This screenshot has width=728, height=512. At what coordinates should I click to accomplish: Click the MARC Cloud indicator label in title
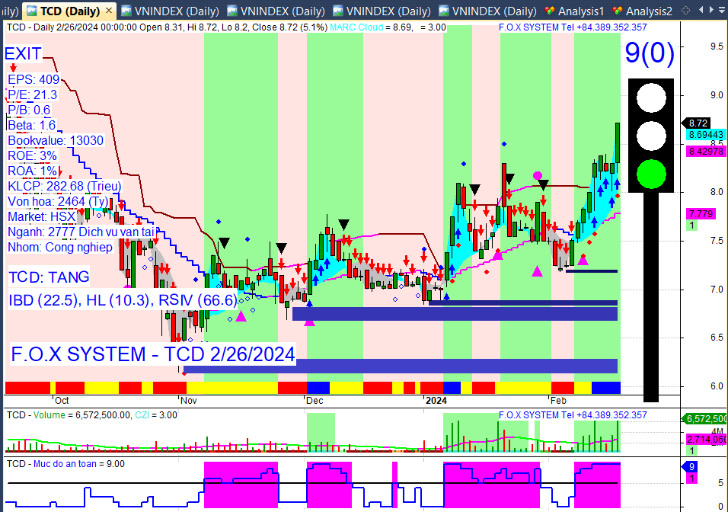coord(356,27)
